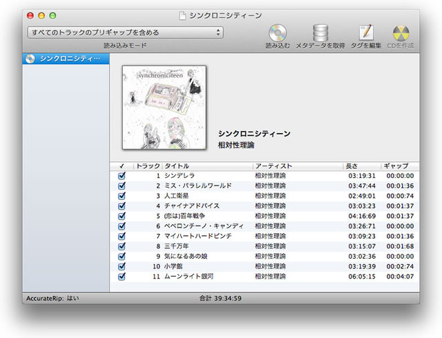Toggle checkbox for track 5 (恋は)百年戦争
442x338 pixels.
pyautogui.click(x=122, y=216)
